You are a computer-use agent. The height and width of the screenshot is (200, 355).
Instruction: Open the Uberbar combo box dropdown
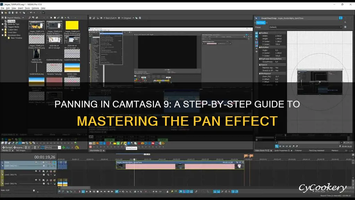(59, 148)
